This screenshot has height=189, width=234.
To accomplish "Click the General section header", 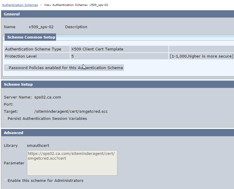I will click(x=117, y=14).
